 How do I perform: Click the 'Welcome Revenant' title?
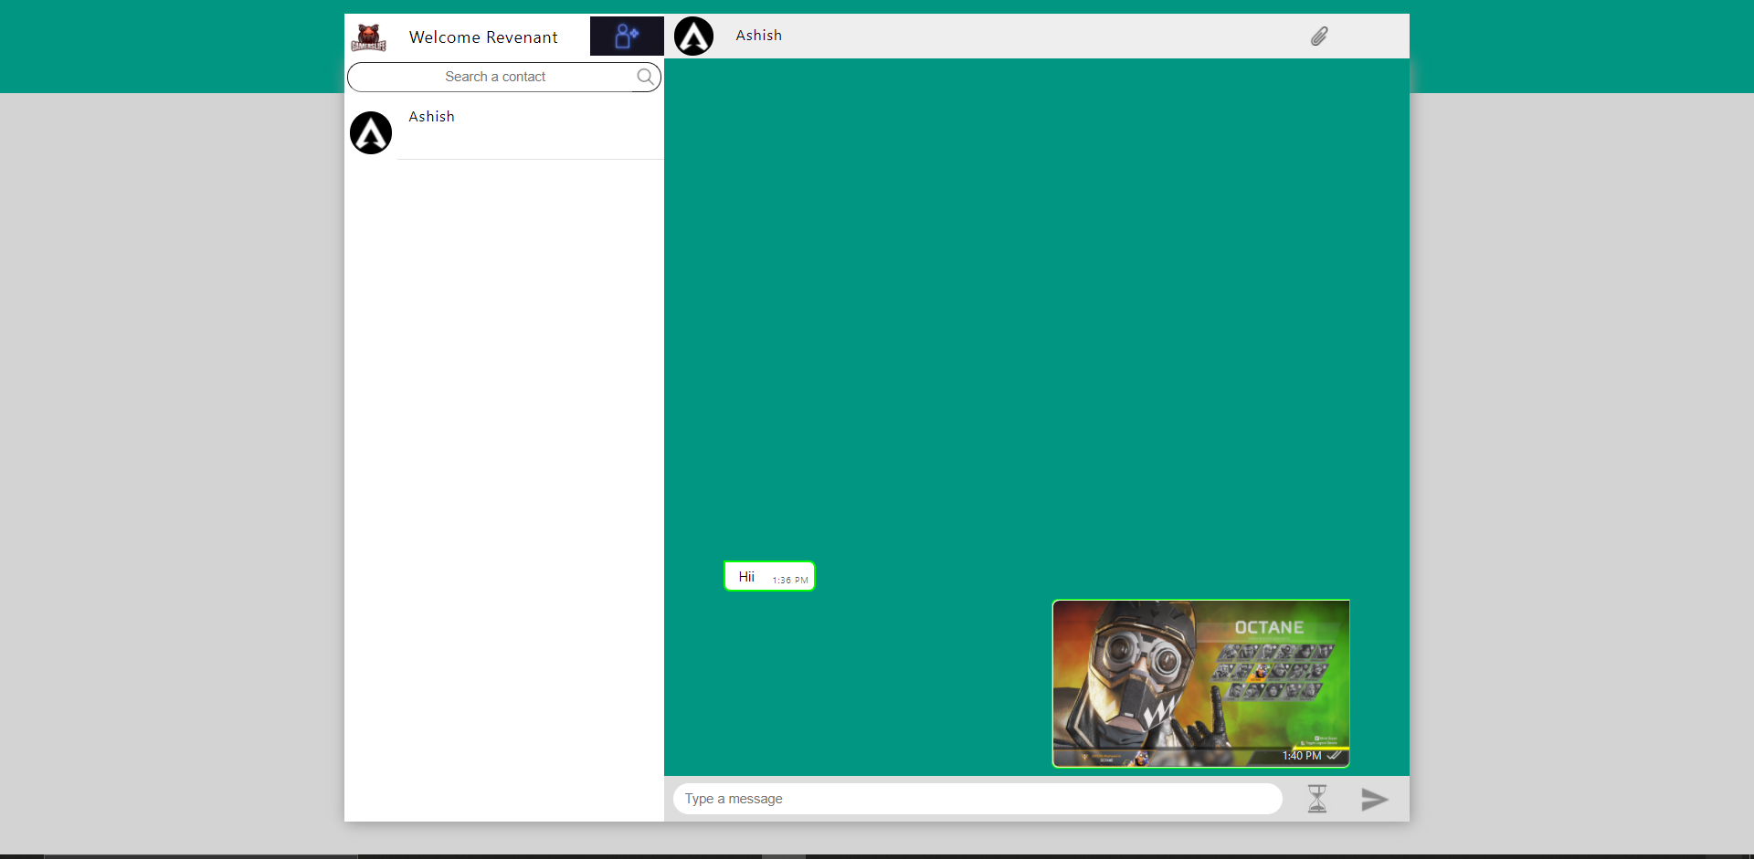pos(483,37)
